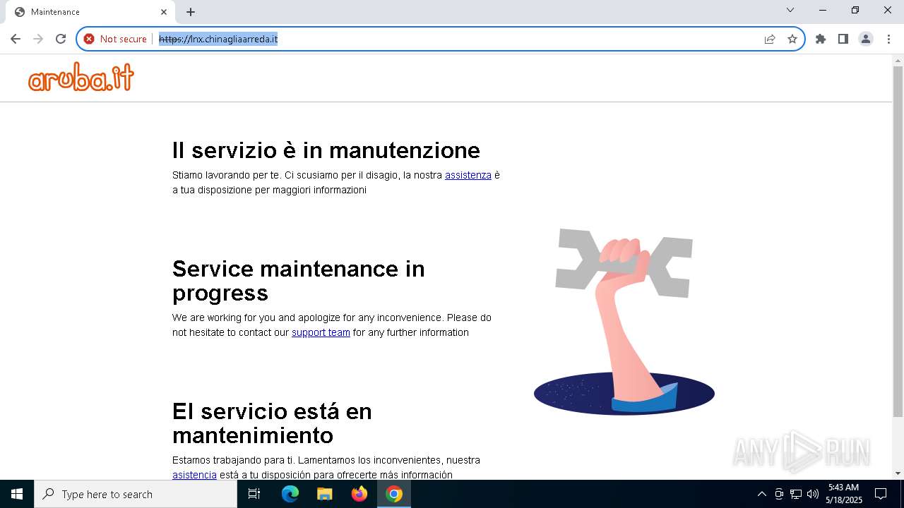Click the Not secure warning indicator
The width and height of the screenshot is (904, 508).
(x=115, y=39)
